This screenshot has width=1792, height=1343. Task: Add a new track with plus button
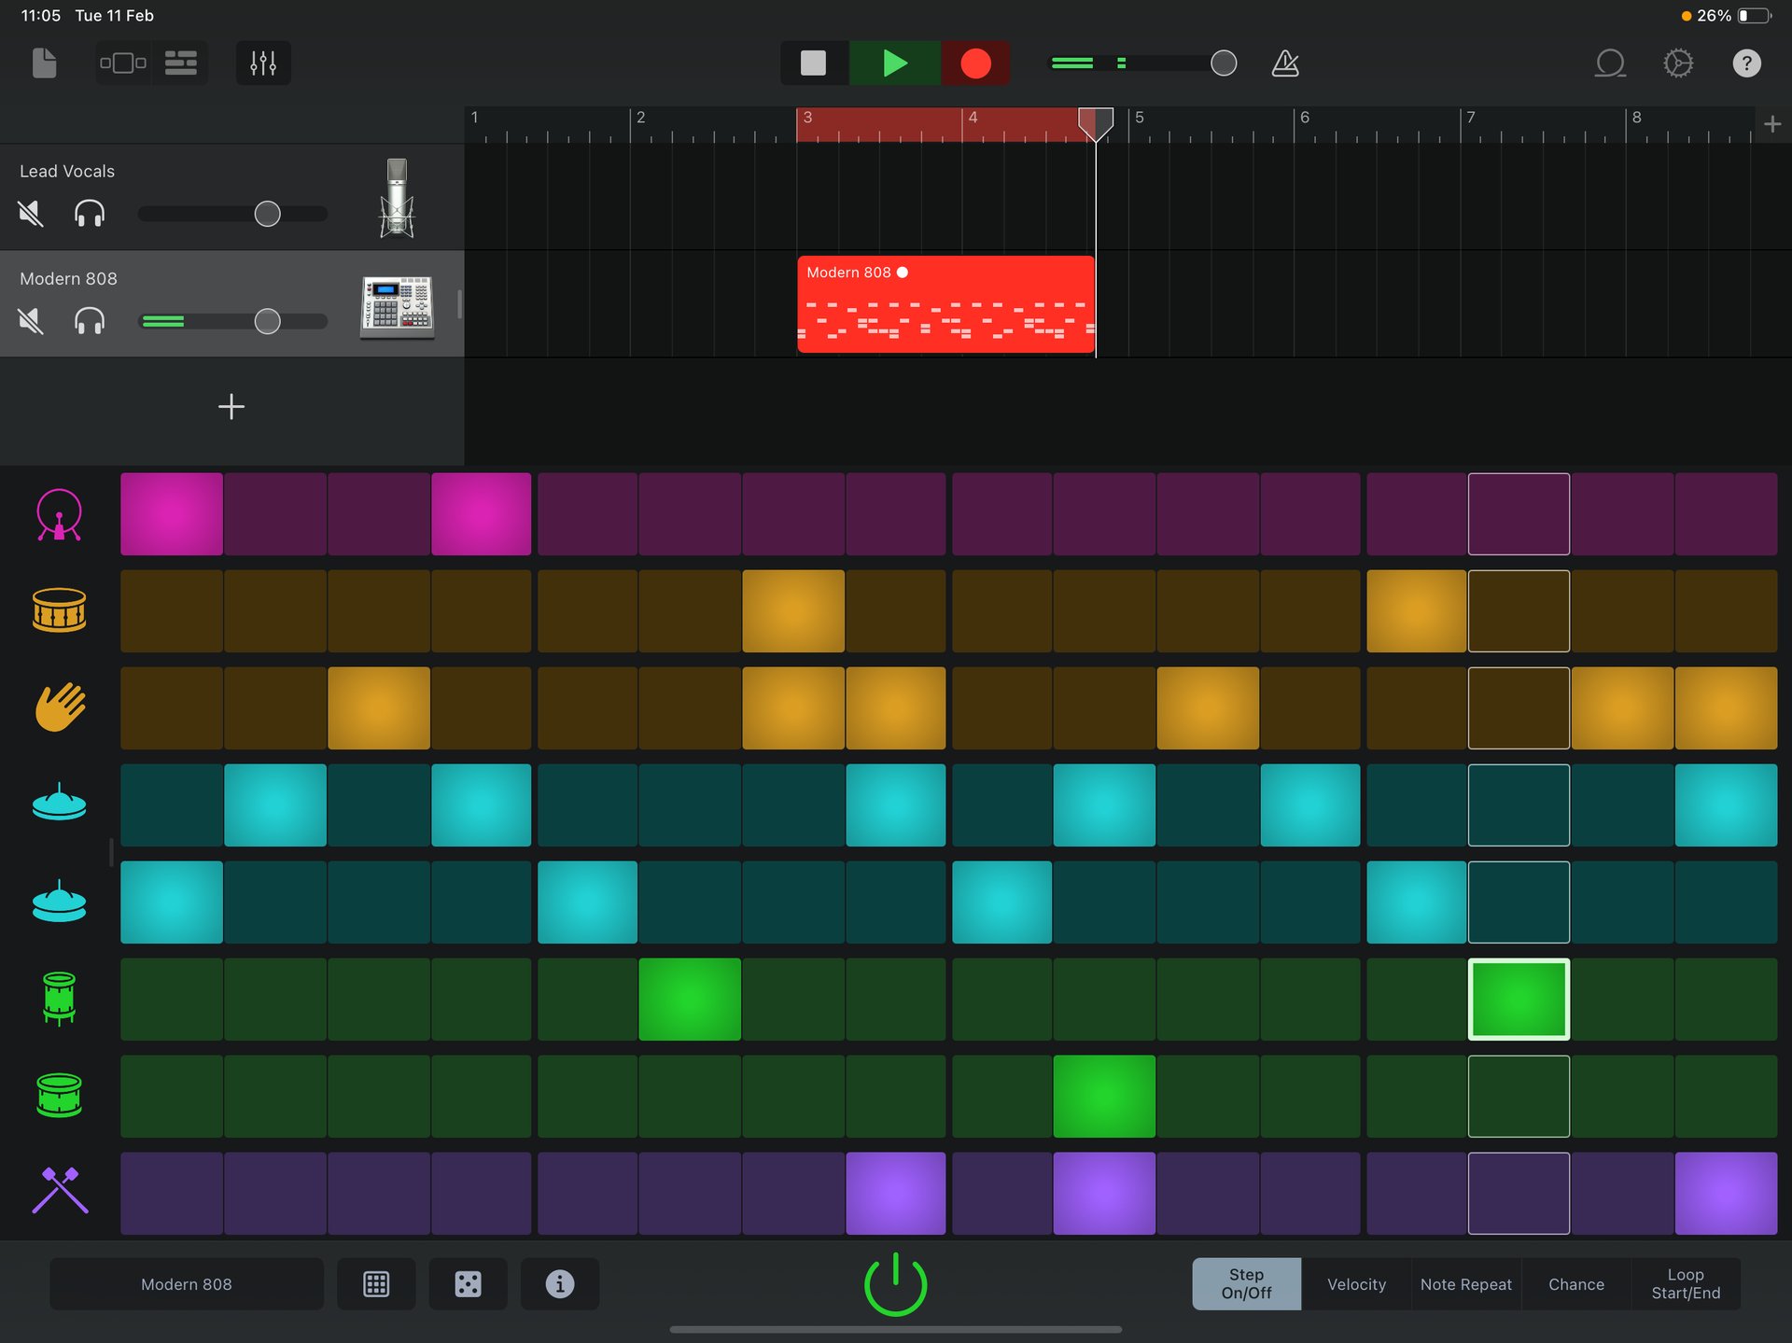[231, 407]
